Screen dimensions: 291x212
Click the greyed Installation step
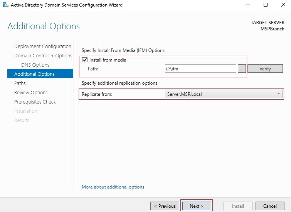coord(25,111)
